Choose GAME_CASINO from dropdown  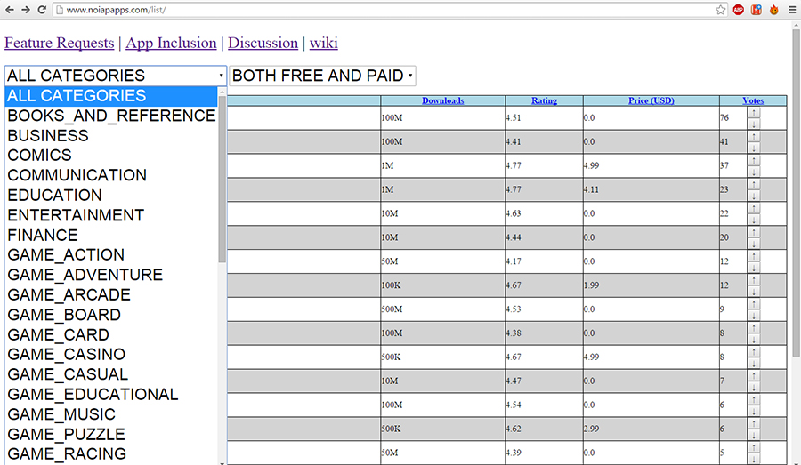tap(111, 354)
